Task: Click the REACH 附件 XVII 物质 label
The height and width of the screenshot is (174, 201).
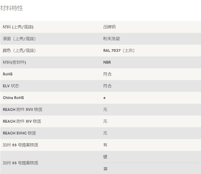Action: point(23,110)
